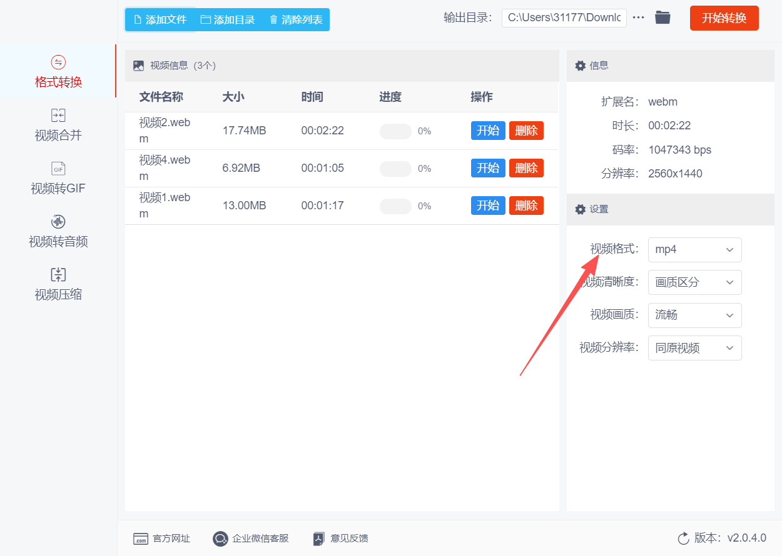Click the output directory path field
Viewport: 782px width, 556px height.
pos(564,17)
